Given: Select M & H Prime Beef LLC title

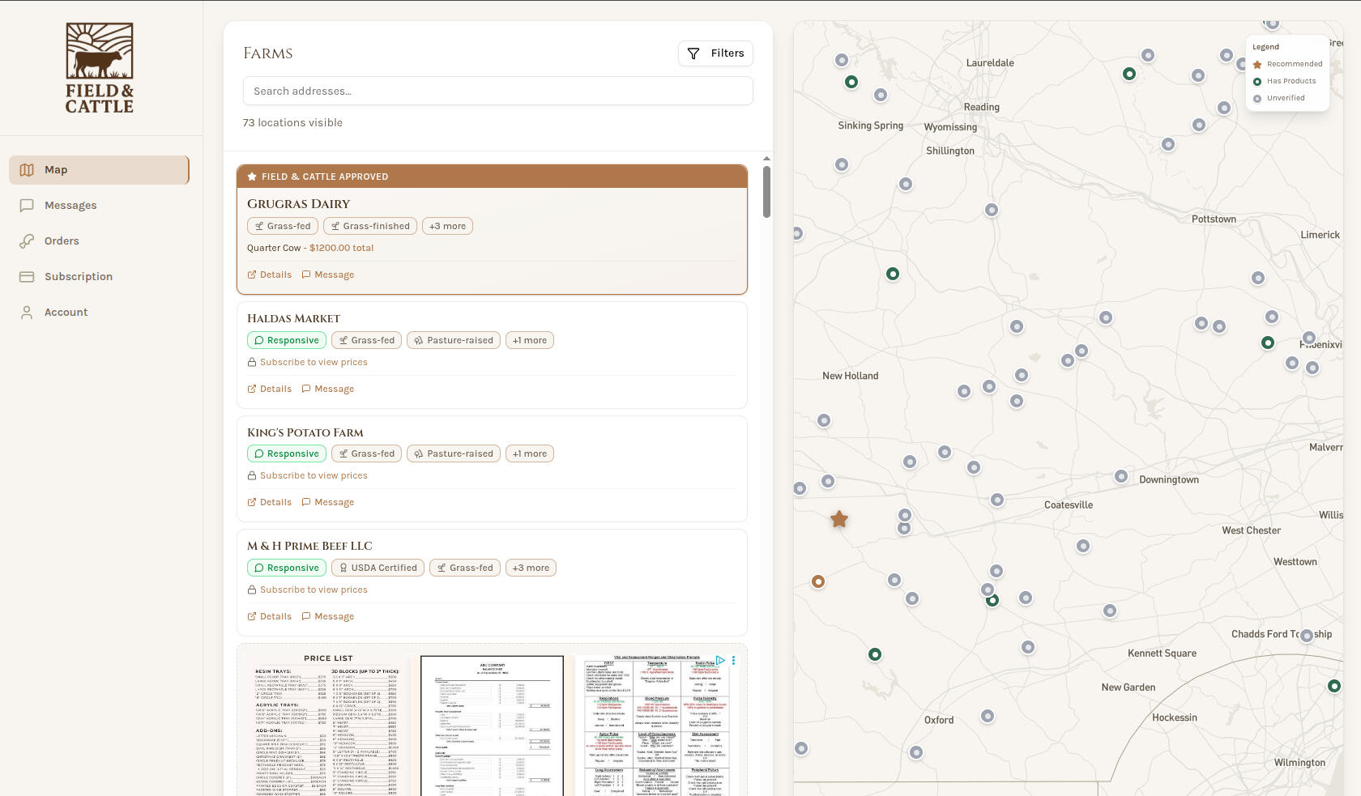Looking at the screenshot, I should click(x=310, y=546).
